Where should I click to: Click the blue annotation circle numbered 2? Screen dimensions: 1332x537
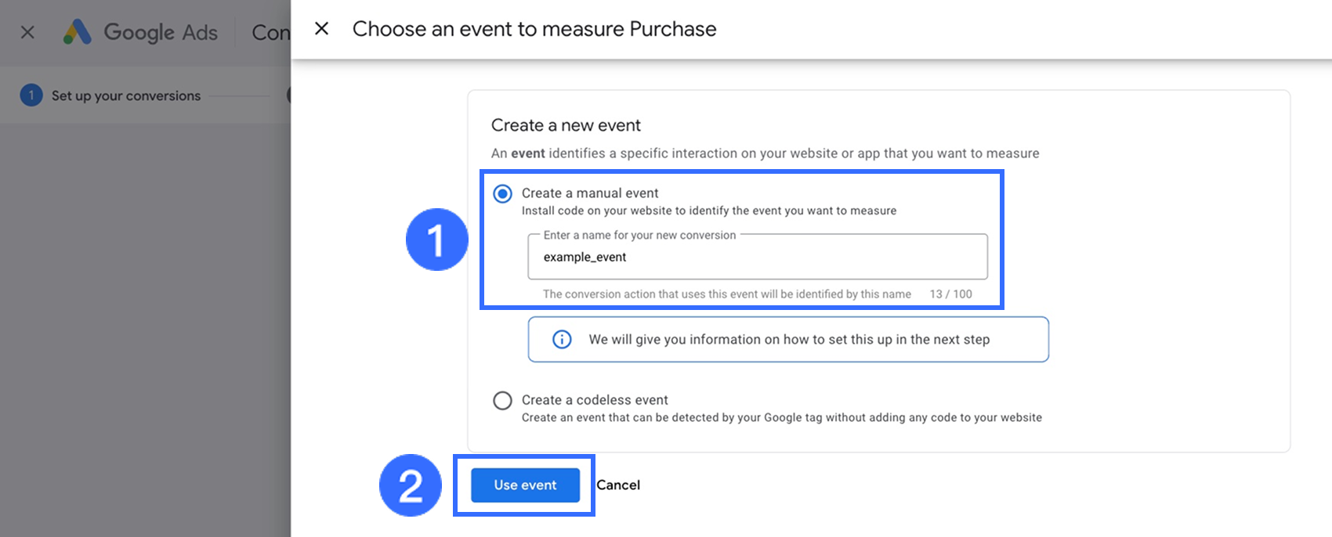point(411,485)
